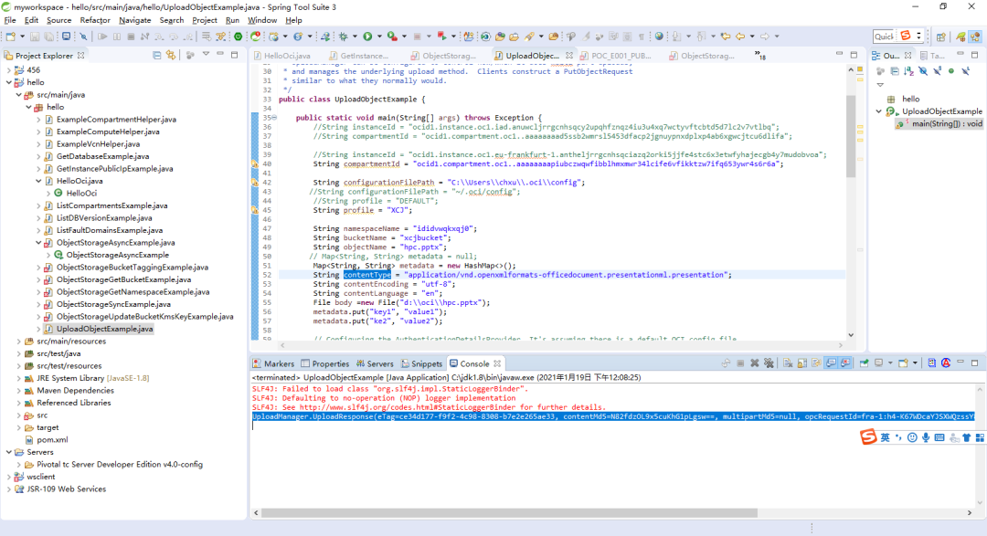Switch to the HelloOci.java editor tab

click(x=286, y=56)
